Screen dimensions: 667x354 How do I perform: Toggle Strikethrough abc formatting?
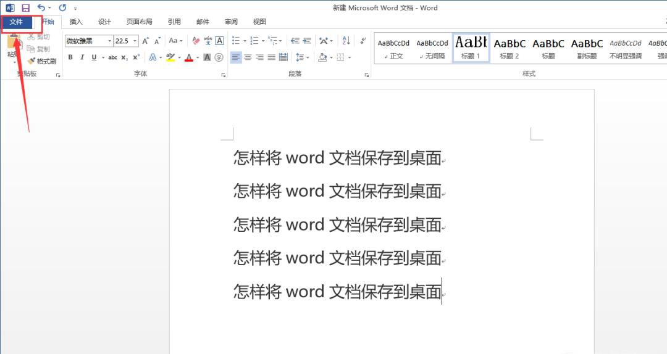coord(113,57)
